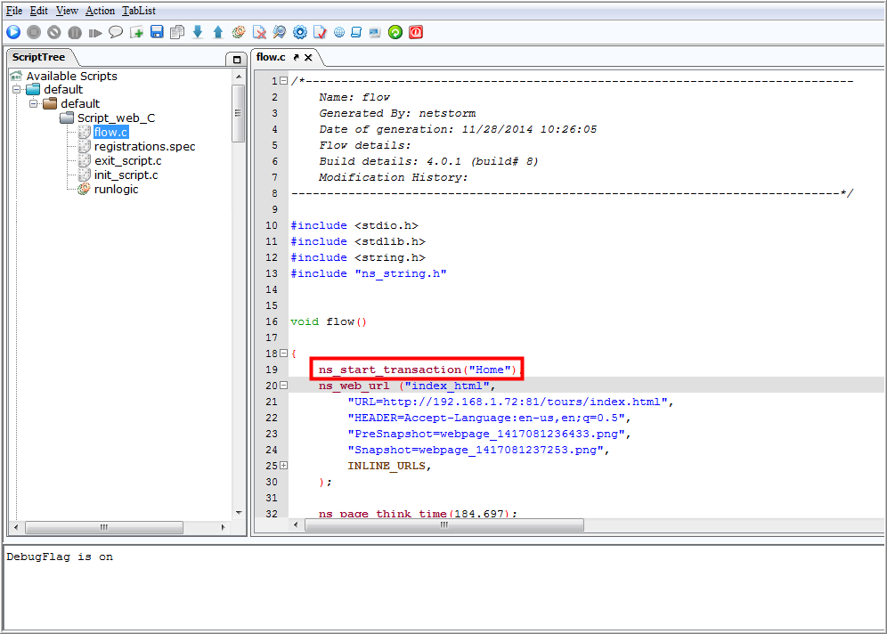Click the add new script icon
Image resolution: width=887 pixels, height=634 pixels.
pyautogui.click(x=136, y=32)
